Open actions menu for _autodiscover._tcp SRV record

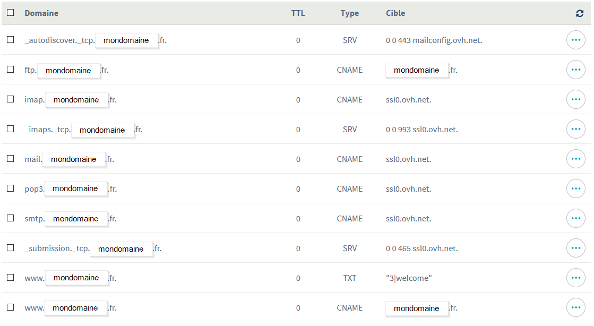coord(576,40)
